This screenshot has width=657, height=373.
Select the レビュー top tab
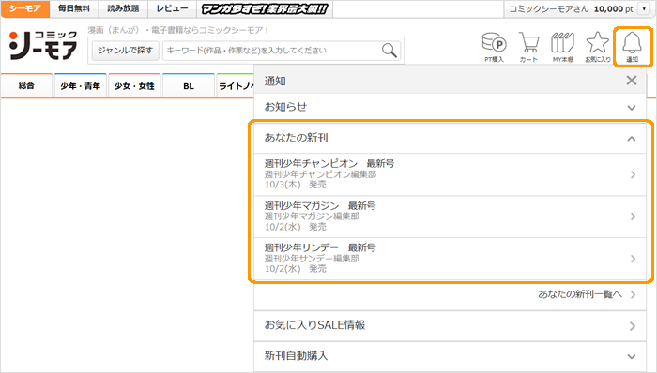click(x=172, y=8)
